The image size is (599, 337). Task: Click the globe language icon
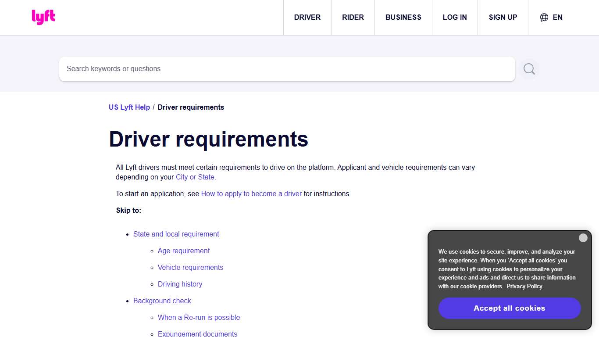click(x=544, y=17)
